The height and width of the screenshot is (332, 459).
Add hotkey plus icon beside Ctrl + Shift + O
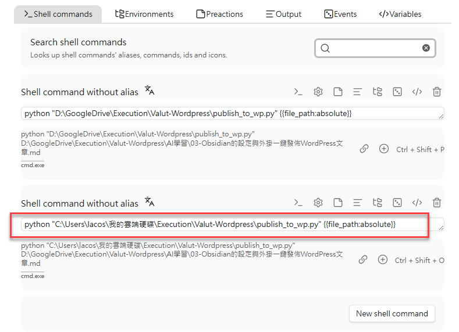click(382, 260)
